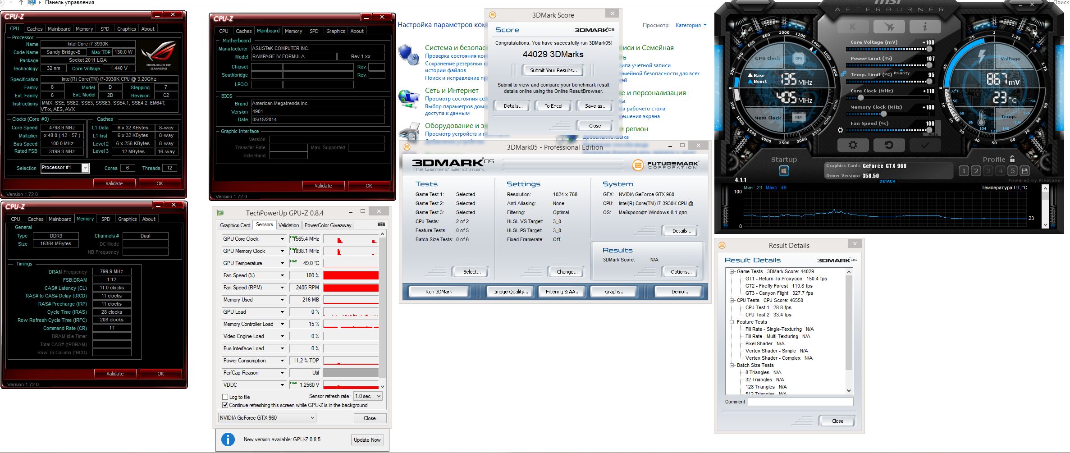This screenshot has height=453, width=1070.
Task: Click Система и безопасность shield icon
Action: [x=409, y=55]
